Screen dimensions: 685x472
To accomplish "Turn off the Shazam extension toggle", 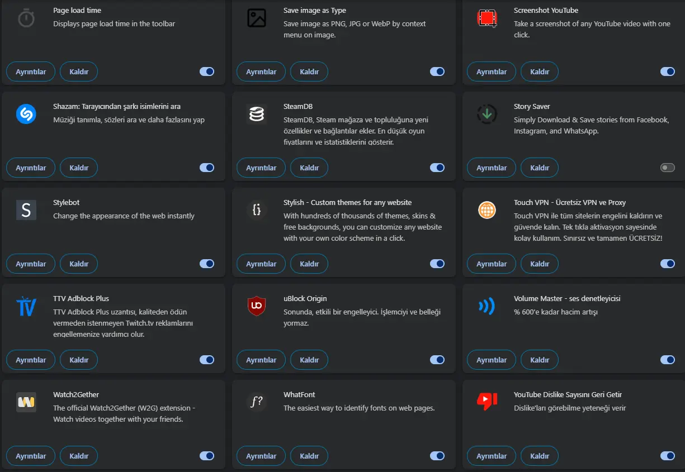I will 207,168.
